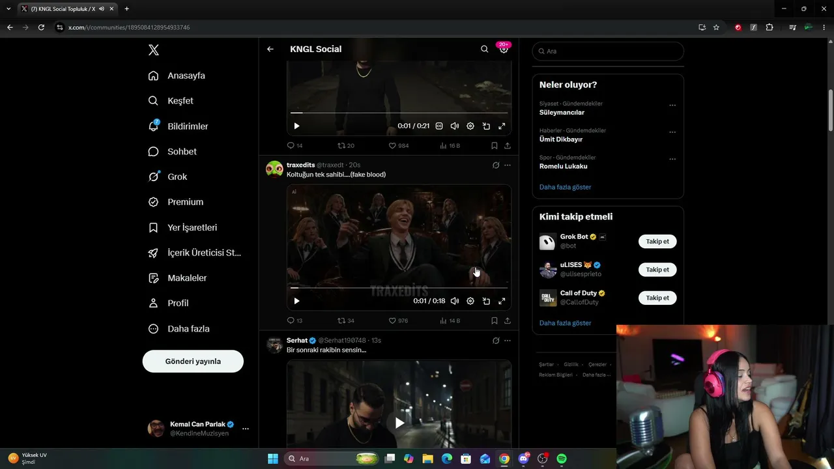Mute the 0:21 video

pos(455,126)
